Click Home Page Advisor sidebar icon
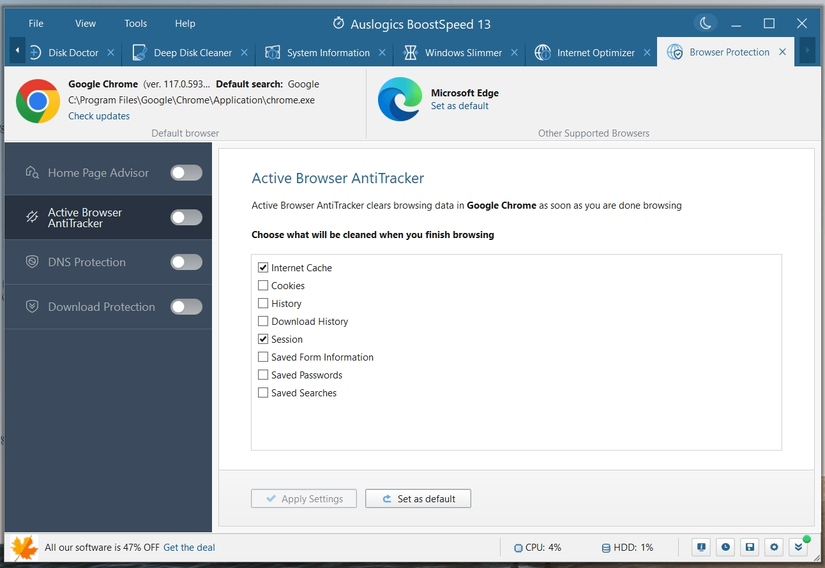This screenshot has width=825, height=568. (32, 172)
